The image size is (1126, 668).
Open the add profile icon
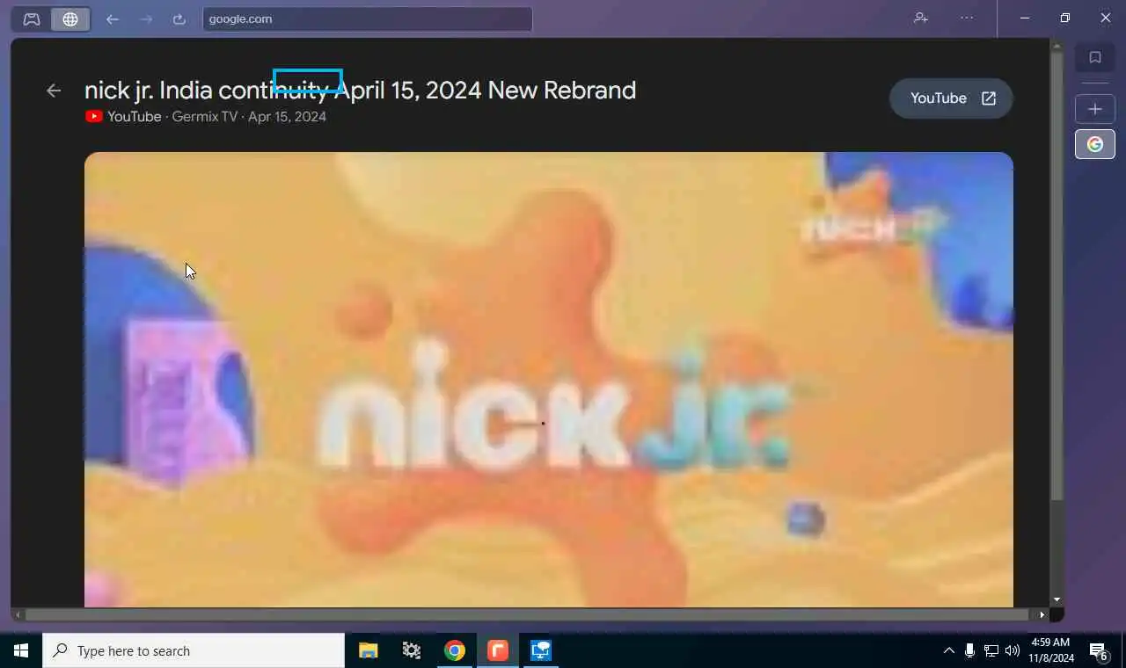[x=921, y=18]
